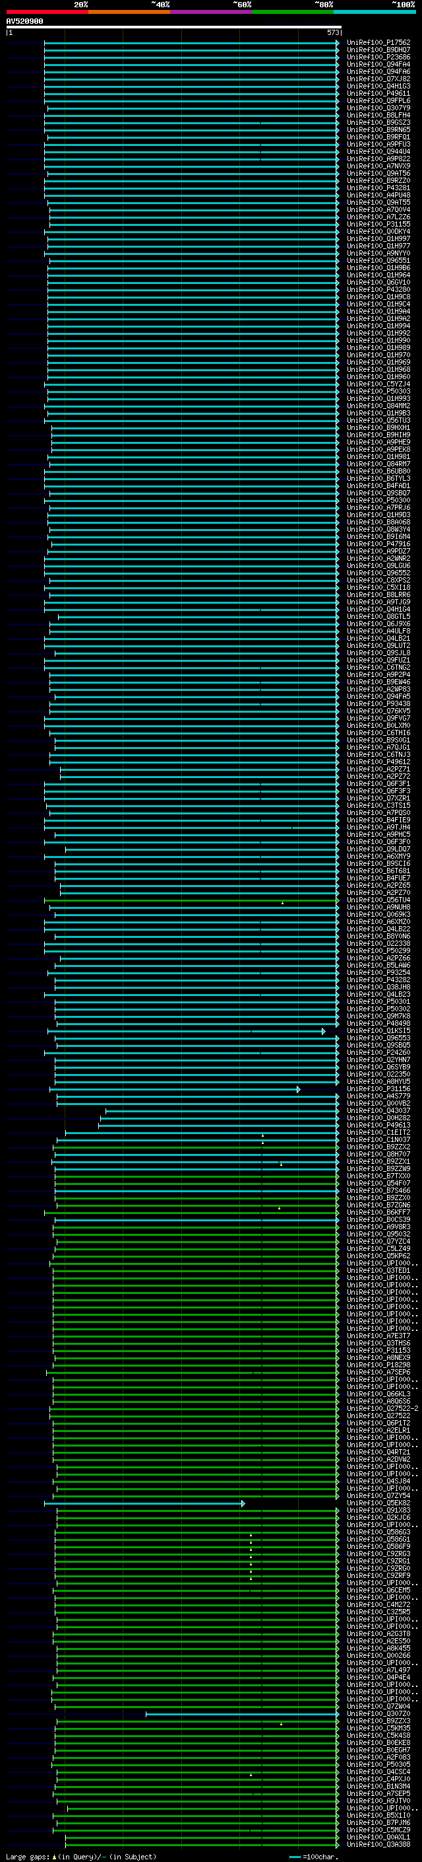
Task: Select hit UniRef100_Q307Y9
Action: point(378,108)
